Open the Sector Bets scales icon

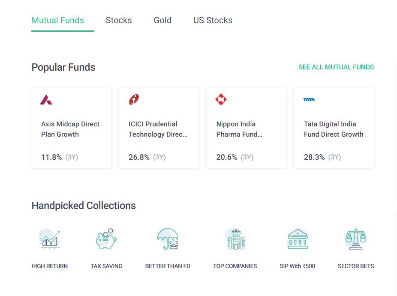coord(356,239)
